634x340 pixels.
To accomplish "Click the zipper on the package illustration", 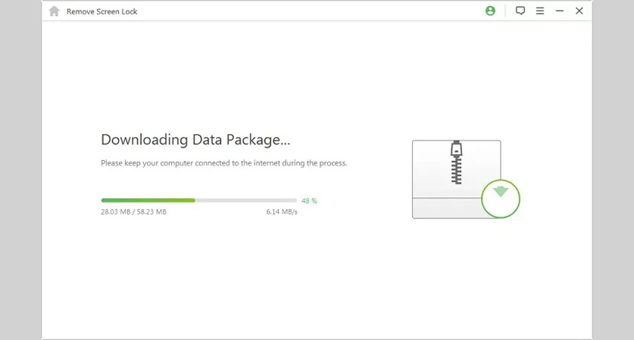I will click(x=457, y=162).
